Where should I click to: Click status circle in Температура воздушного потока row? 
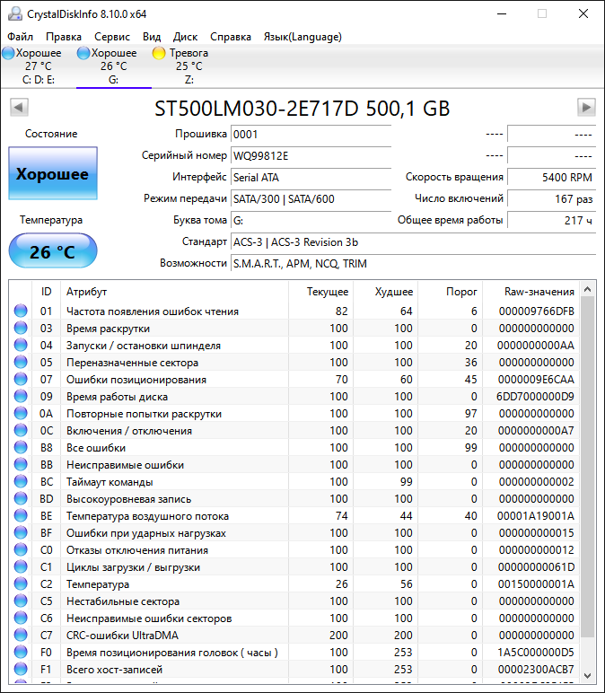[21, 516]
